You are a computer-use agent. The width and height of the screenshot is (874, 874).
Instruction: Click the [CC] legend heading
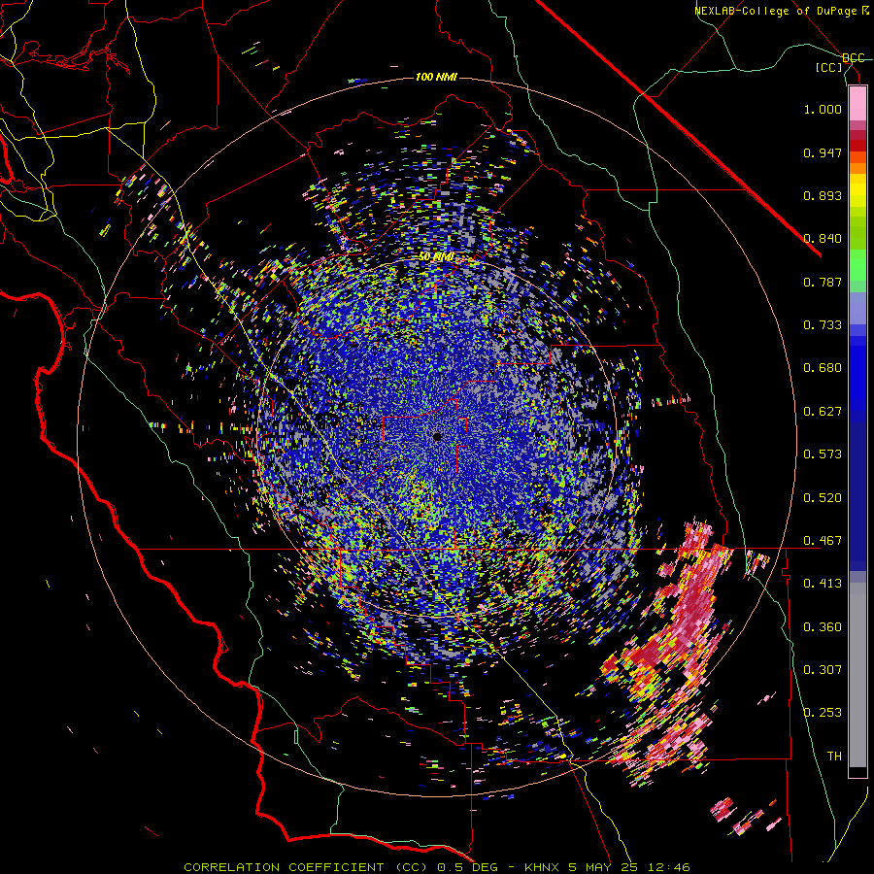tap(829, 67)
